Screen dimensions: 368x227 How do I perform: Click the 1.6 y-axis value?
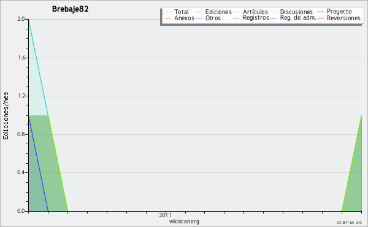pyautogui.click(x=21, y=58)
